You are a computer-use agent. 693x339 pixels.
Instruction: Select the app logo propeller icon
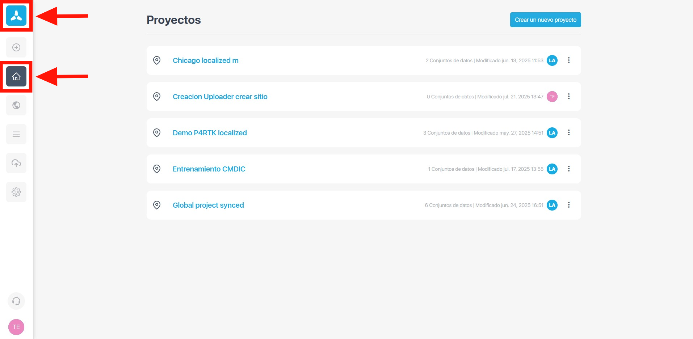pos(16,16)
